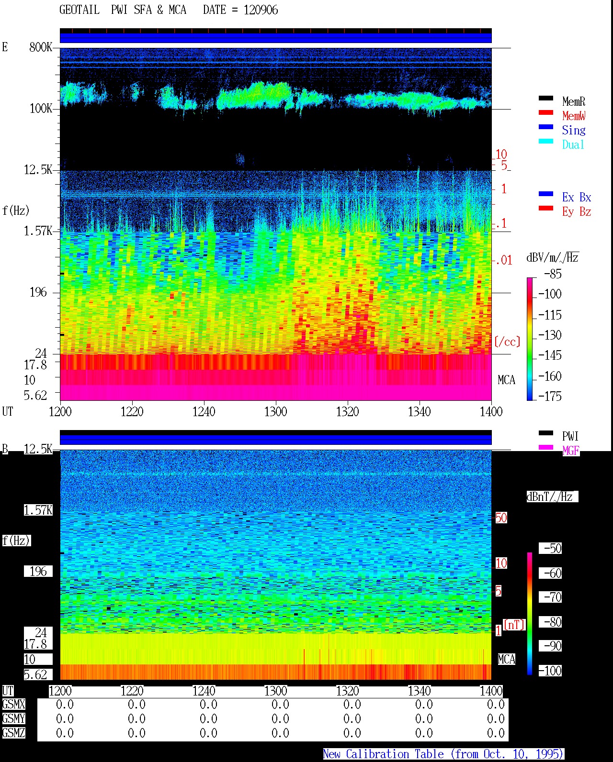The height and width of the screenshot is (762, 613).
Task: Click the 1400 time label under the B panel
Action: pos(491,691)
